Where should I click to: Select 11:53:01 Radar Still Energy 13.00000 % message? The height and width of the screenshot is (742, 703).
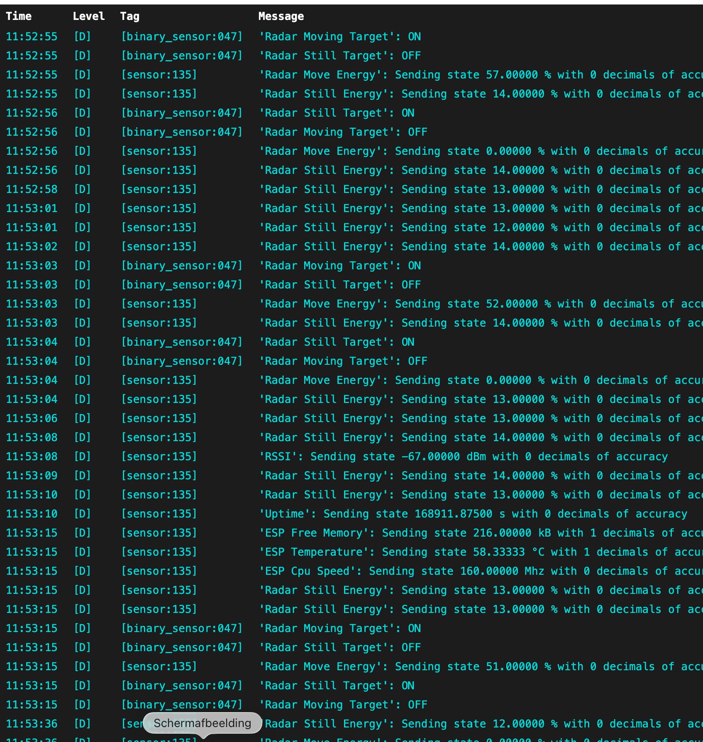click(x=481, y=208)
